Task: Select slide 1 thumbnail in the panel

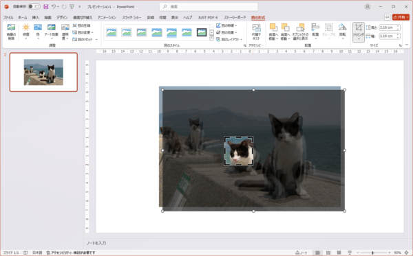Action: pos(43,72)
